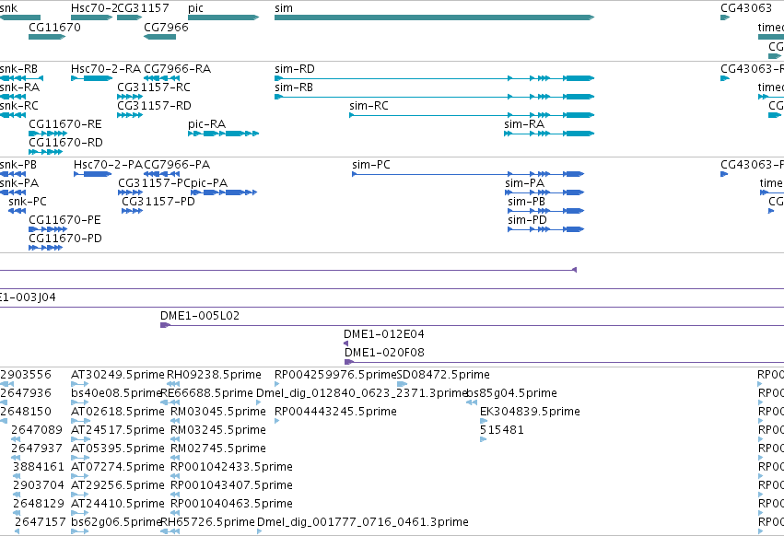784x536 pixels.
Task: Click the EK304839.5prime EST label
Action: [530, 412]
